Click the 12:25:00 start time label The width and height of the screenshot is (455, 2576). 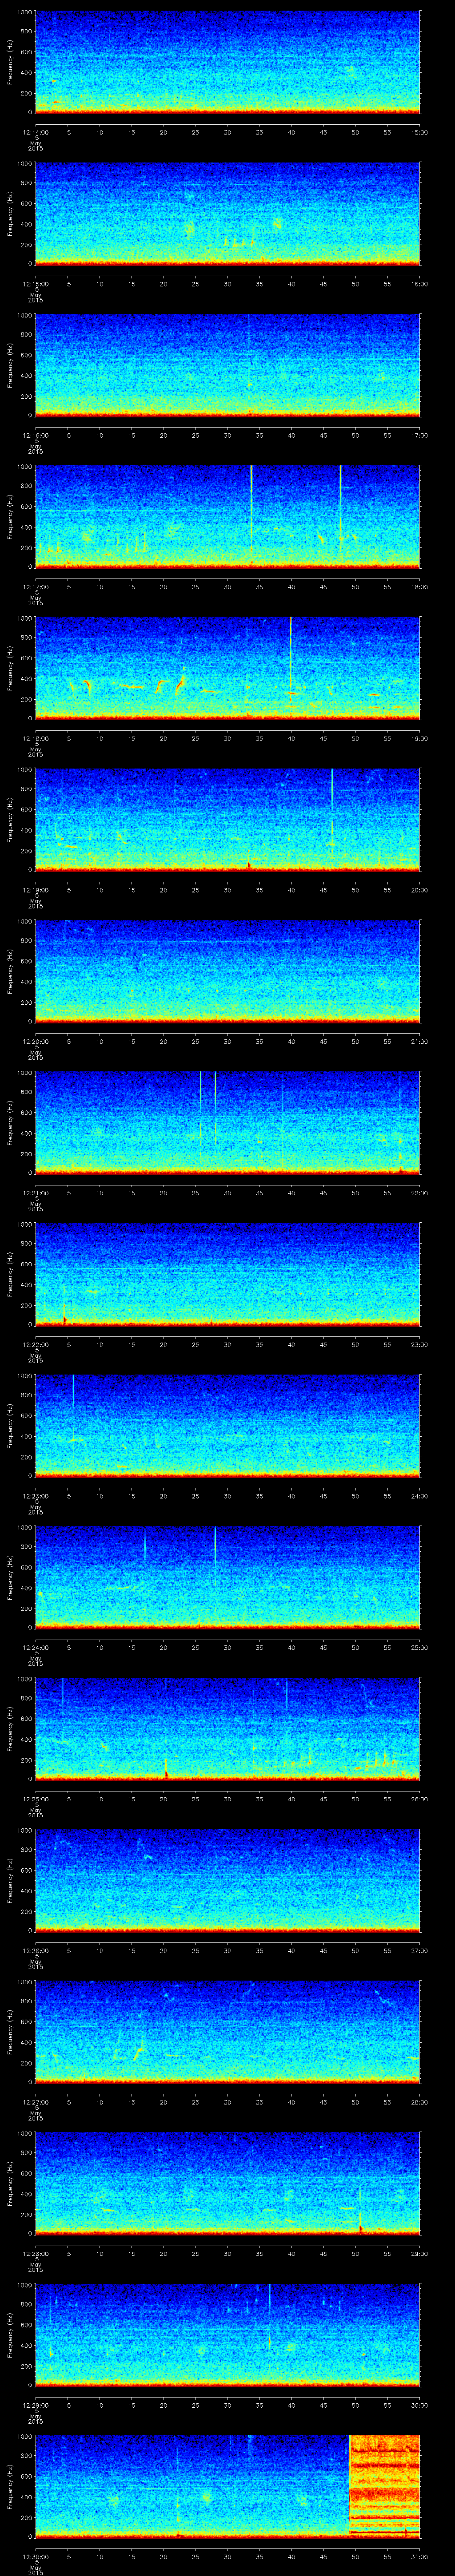(35, 1799)
